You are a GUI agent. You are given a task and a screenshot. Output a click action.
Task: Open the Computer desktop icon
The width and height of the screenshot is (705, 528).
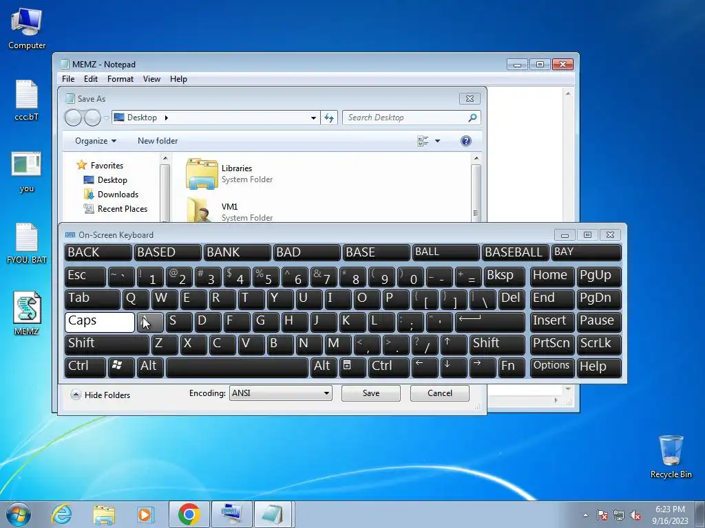[x=27, y=28]
